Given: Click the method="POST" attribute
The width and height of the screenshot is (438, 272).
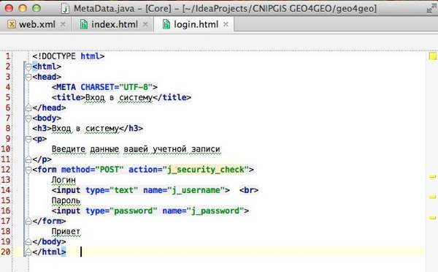Looking at the screenshot, I should click(92, 170).
